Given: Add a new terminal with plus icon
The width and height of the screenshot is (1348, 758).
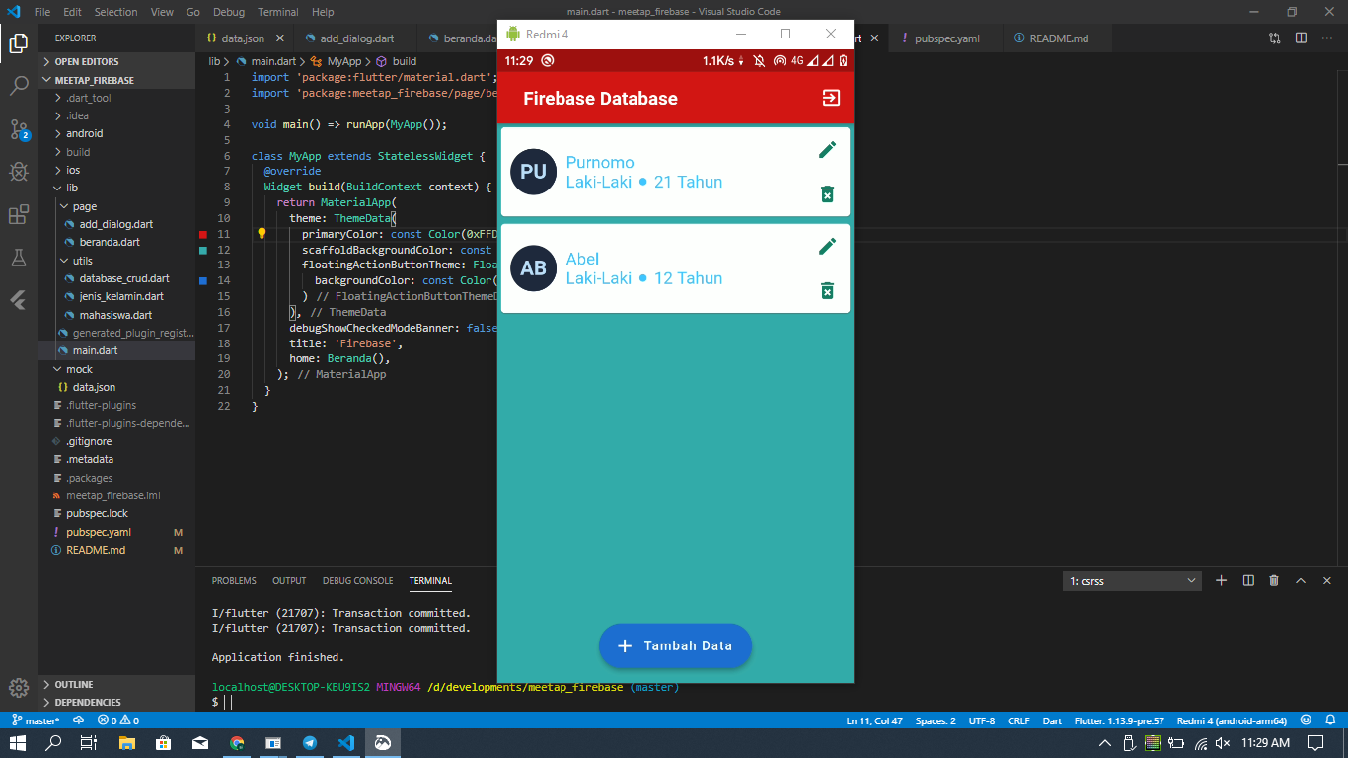Looking at the screenshot, I should click(1221, 581).
